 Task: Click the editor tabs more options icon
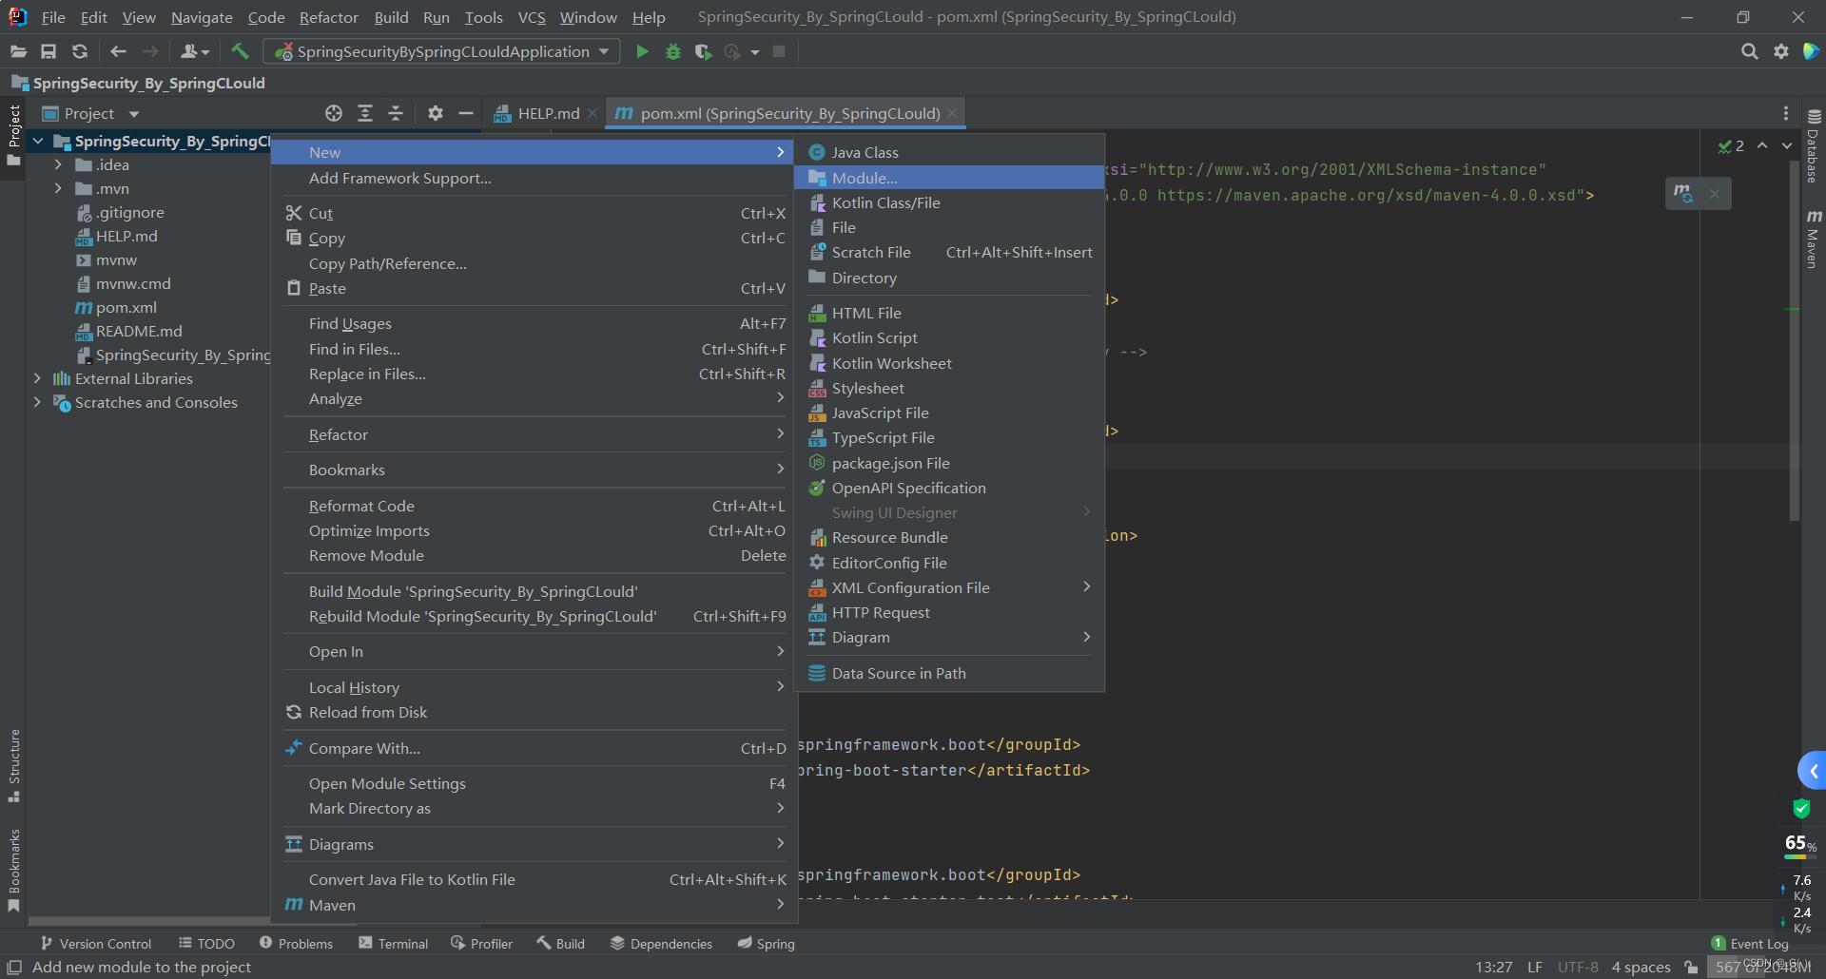coord(1786,113)
